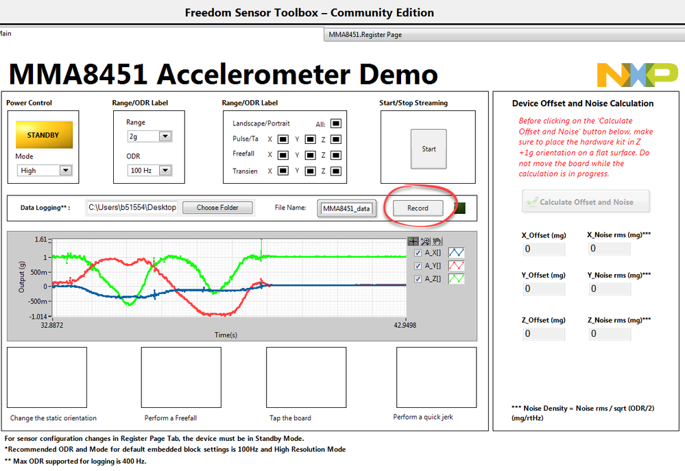This screenshot has height=471, width=685.
Task: Click the quick jerk image box
Action: (436, 378)
